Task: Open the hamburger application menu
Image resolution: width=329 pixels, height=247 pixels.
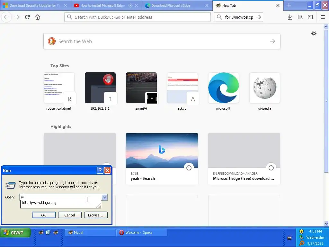Action: pos(323,17)
